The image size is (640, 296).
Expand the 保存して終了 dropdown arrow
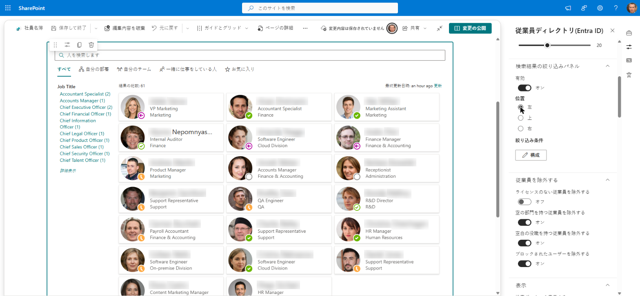[x=96, y=28]
